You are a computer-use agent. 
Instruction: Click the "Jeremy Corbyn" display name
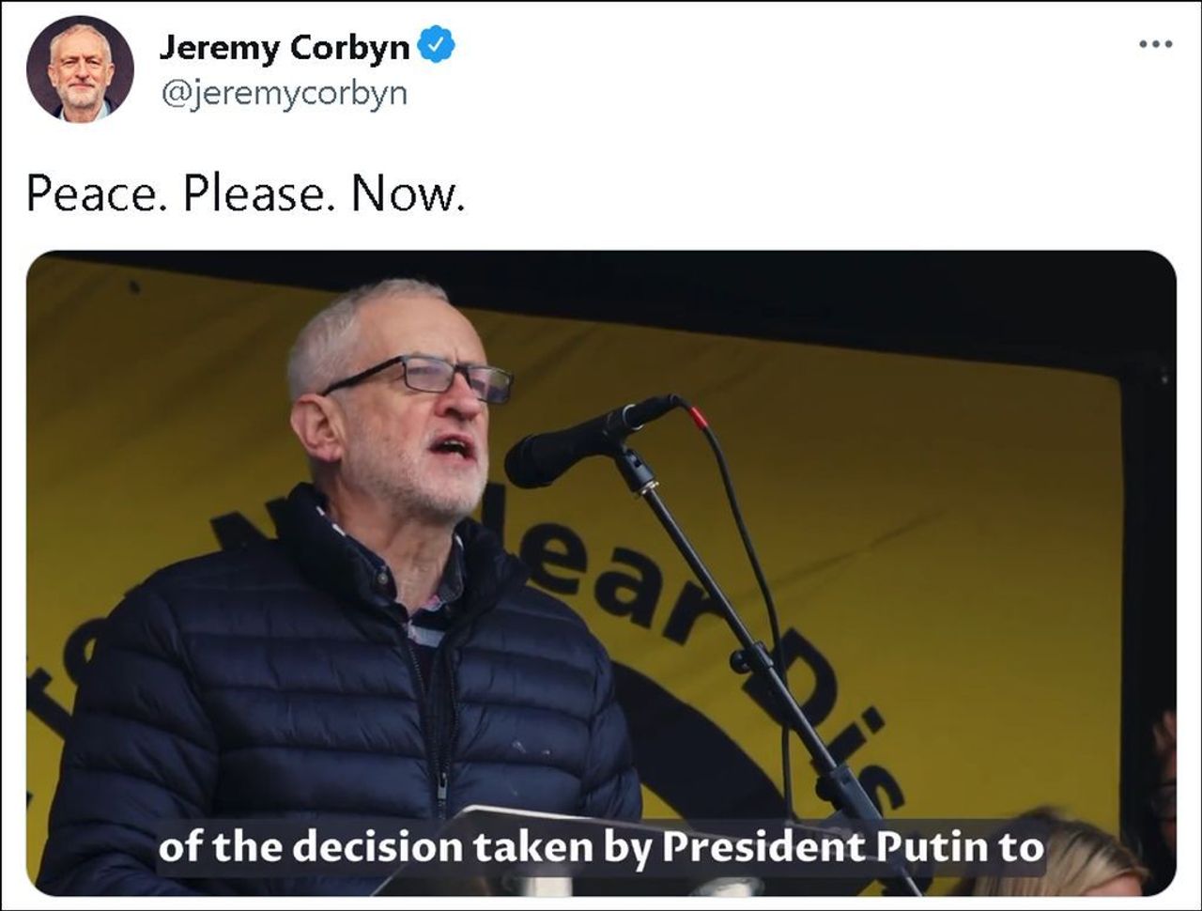pyautogui.click(x=285, y=47)
